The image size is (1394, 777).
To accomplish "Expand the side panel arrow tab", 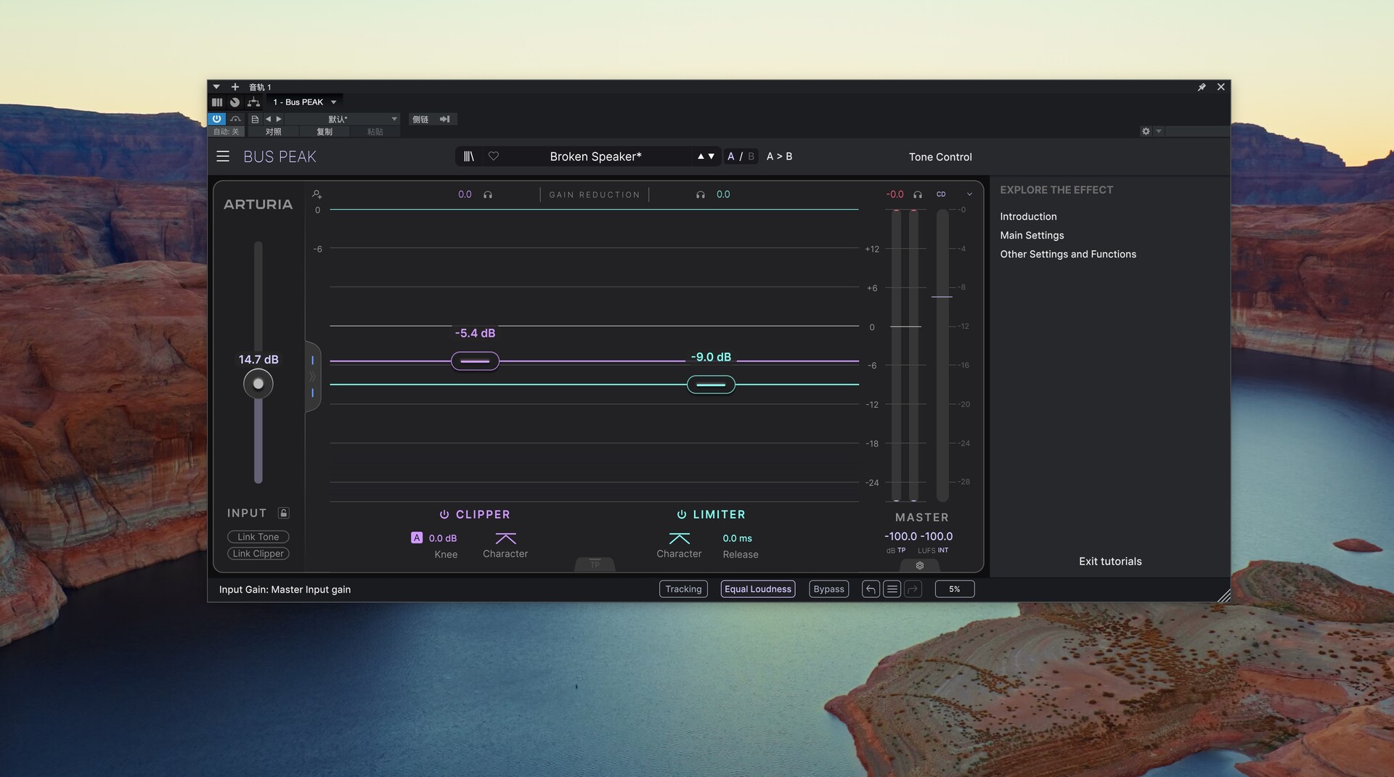I will [x=313, y=377].
